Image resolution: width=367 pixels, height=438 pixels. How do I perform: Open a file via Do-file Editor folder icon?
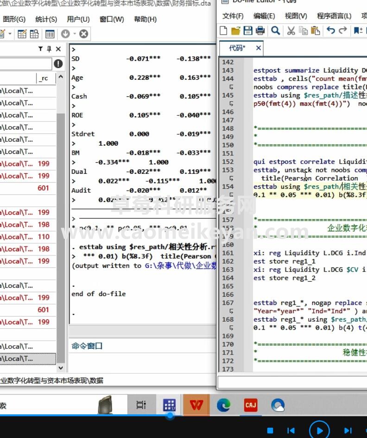point(235,31)
